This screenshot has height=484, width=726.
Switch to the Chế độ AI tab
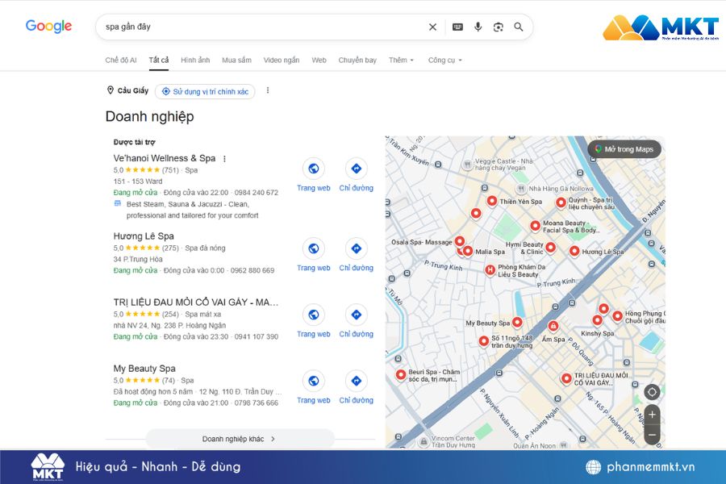(121, 60)
